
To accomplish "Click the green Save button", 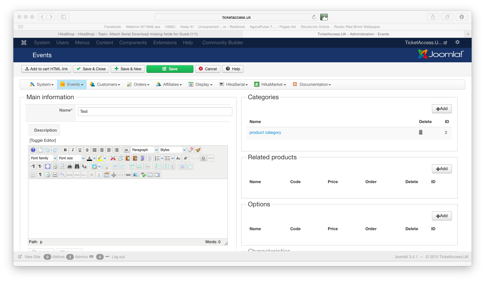I will click(x=170, y=69).
